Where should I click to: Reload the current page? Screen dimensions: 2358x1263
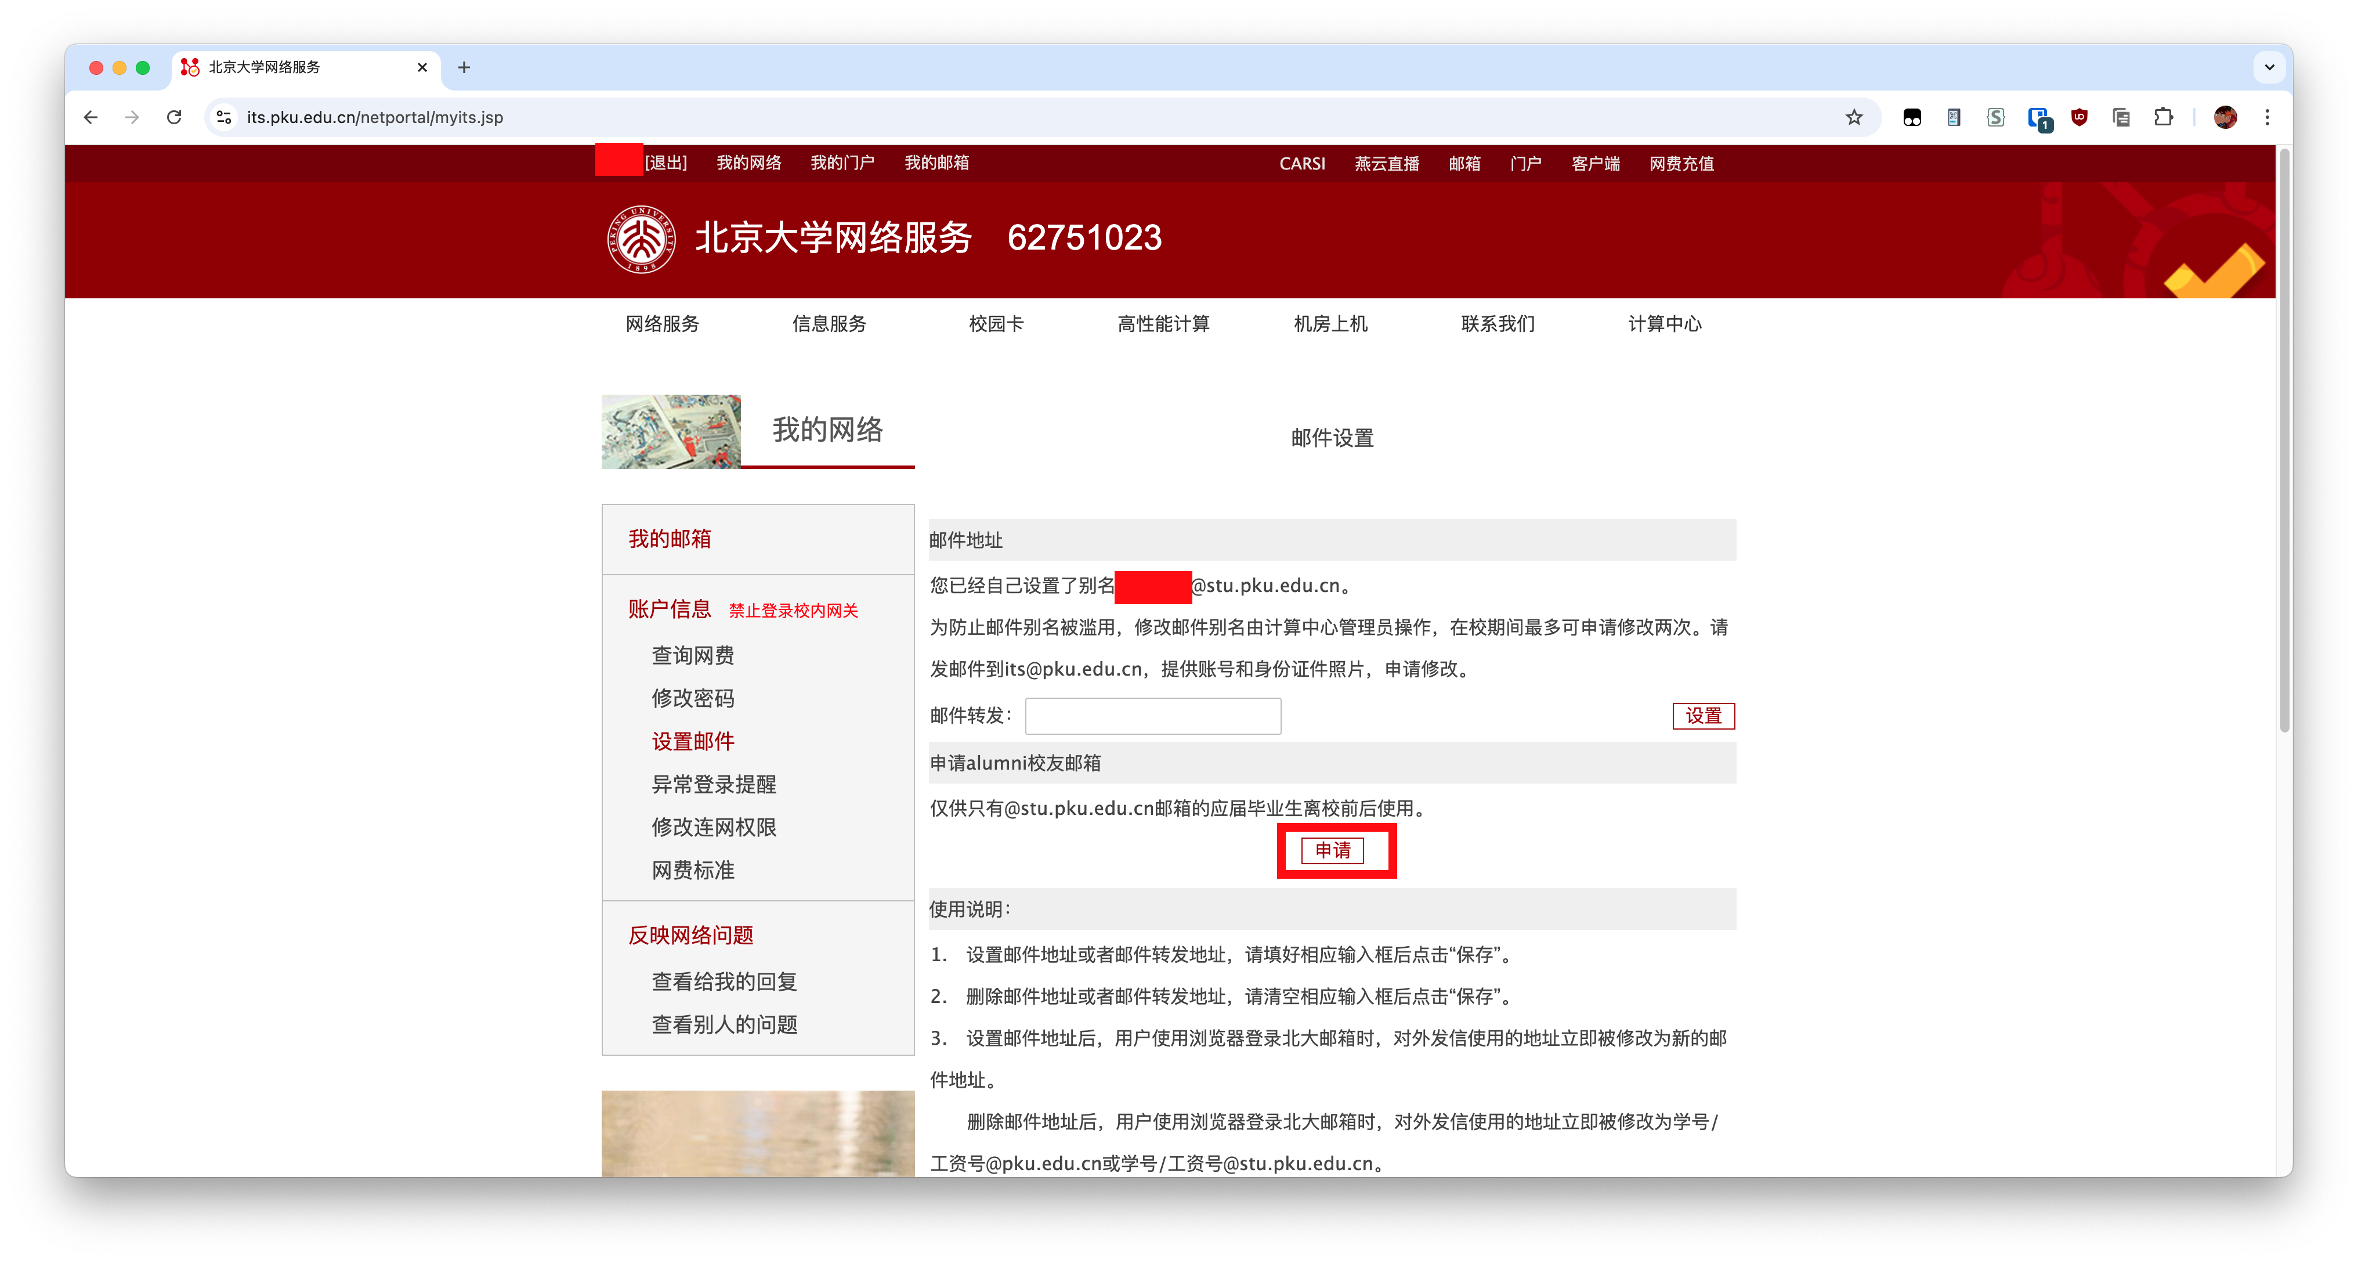coord(174,117)
